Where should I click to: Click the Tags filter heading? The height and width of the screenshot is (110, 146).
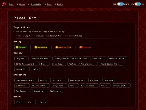point(22,27)
